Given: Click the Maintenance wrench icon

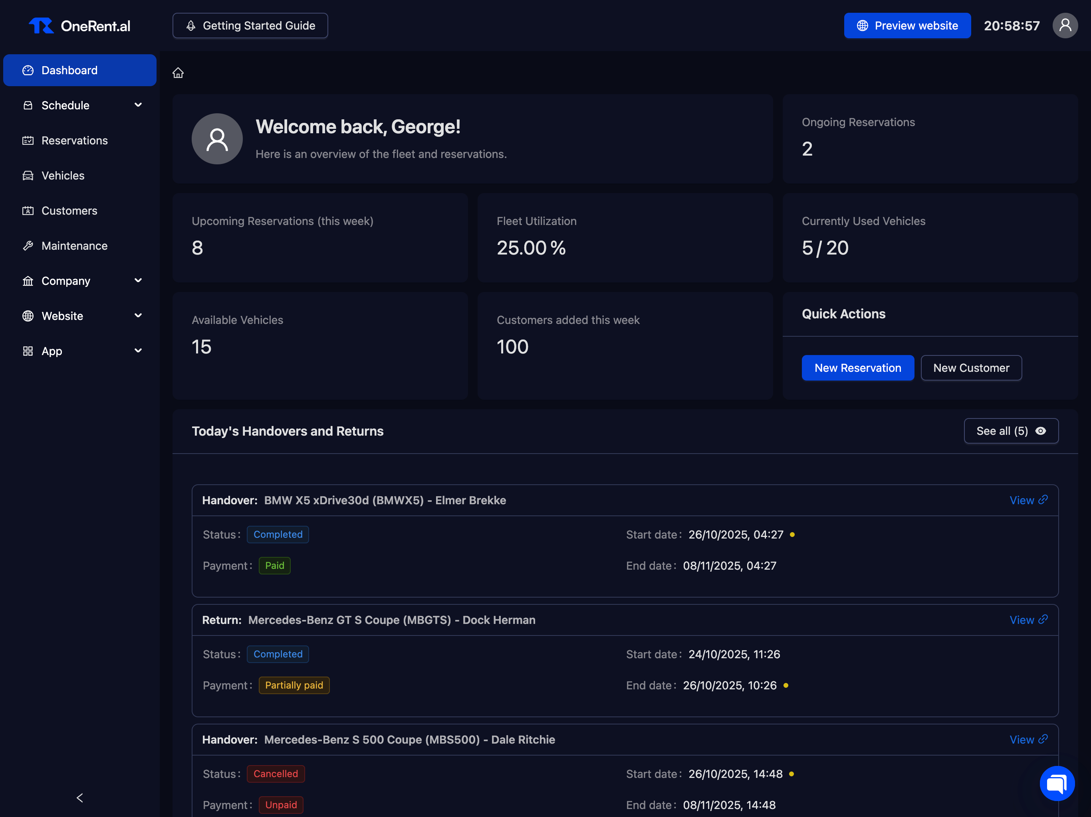Looking at the screenshot, I should point(28,246).
